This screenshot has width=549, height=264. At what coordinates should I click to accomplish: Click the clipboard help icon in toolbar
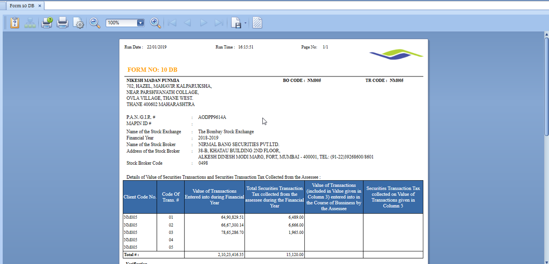[15, 23]
